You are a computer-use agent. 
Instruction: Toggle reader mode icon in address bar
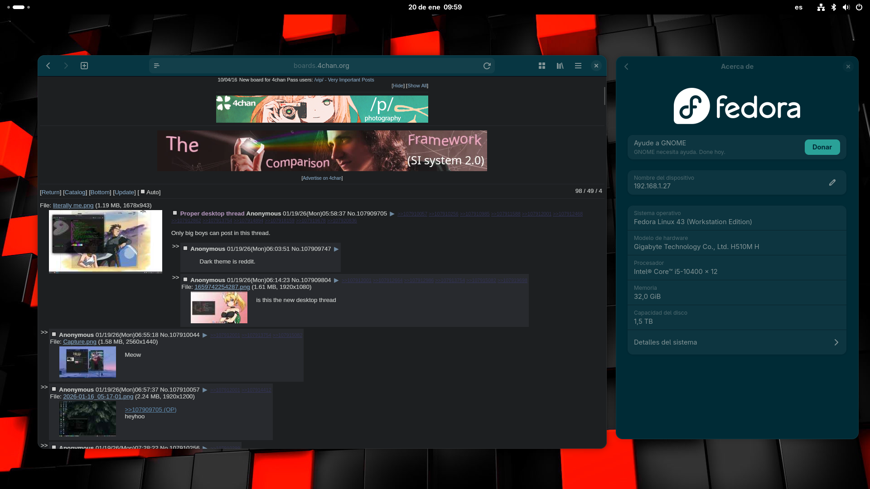(x=157, y=66)
